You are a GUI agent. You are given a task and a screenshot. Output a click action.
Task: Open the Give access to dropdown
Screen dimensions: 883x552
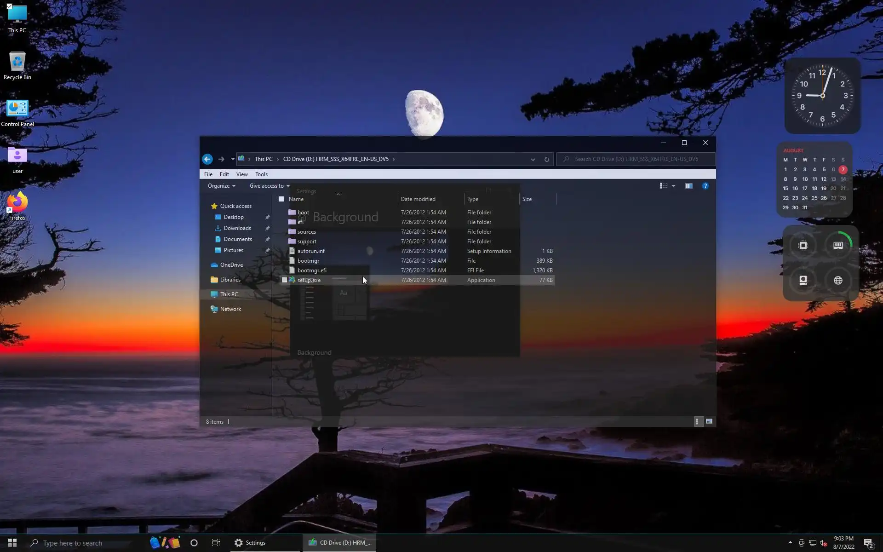(x=269, y=186)
